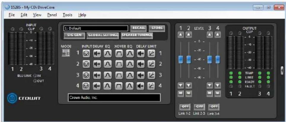Open channel 3 input DELAY
Screen dimensions: 286x122
[97, 75]
